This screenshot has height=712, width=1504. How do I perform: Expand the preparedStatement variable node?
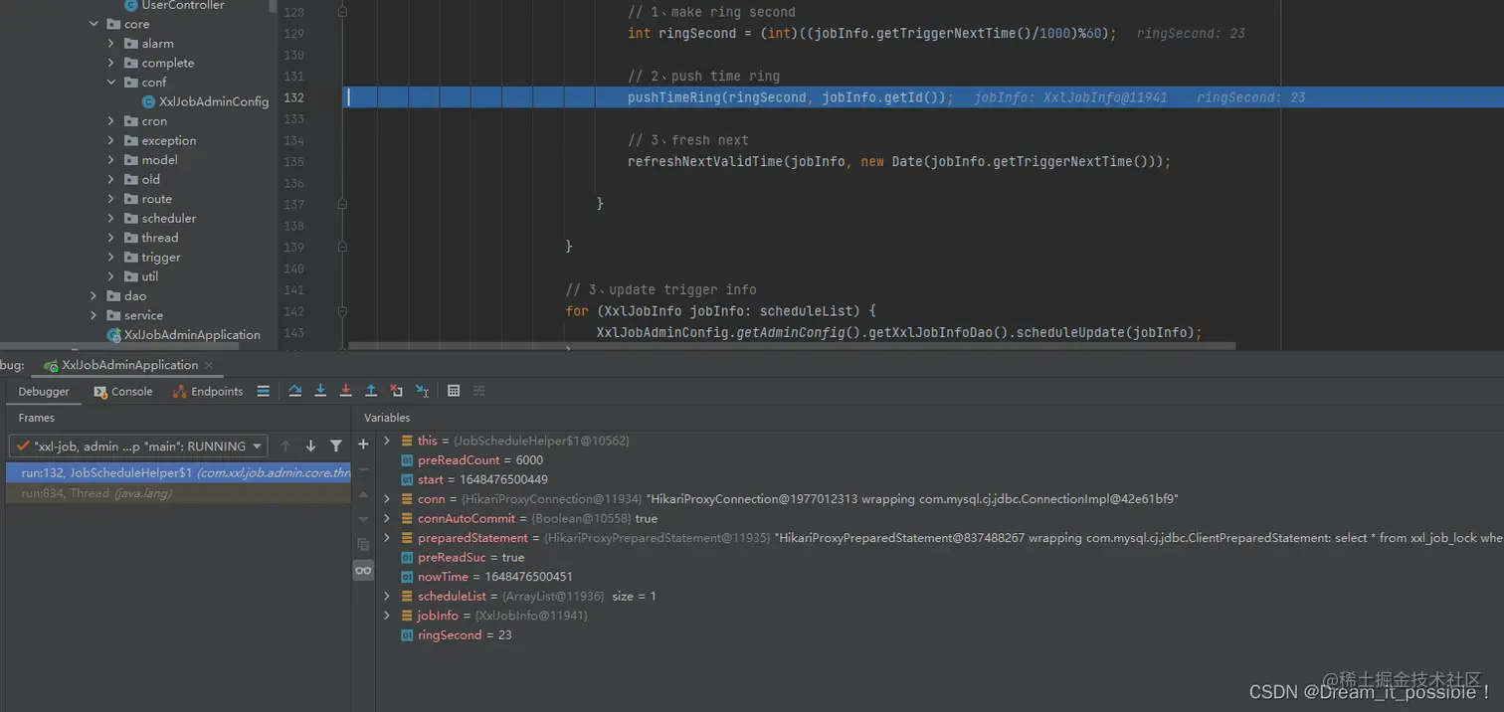pos(387,538)
